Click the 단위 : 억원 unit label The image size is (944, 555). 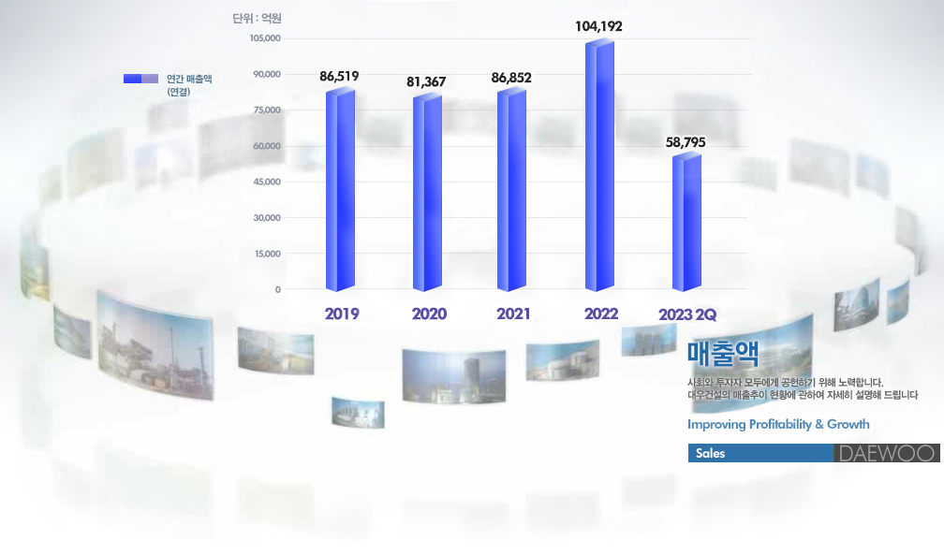pyautogui.click(x=257, y=19)
